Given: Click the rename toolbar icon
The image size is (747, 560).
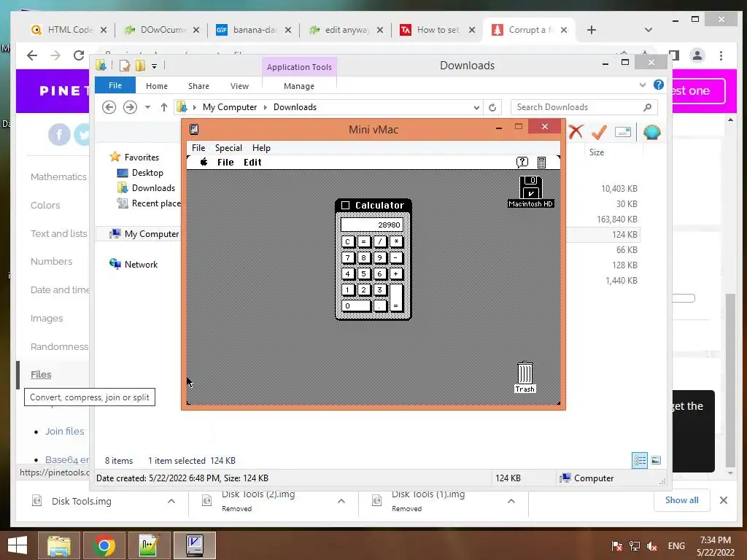Looking at the screenshot, I should (x=623, y=132).
